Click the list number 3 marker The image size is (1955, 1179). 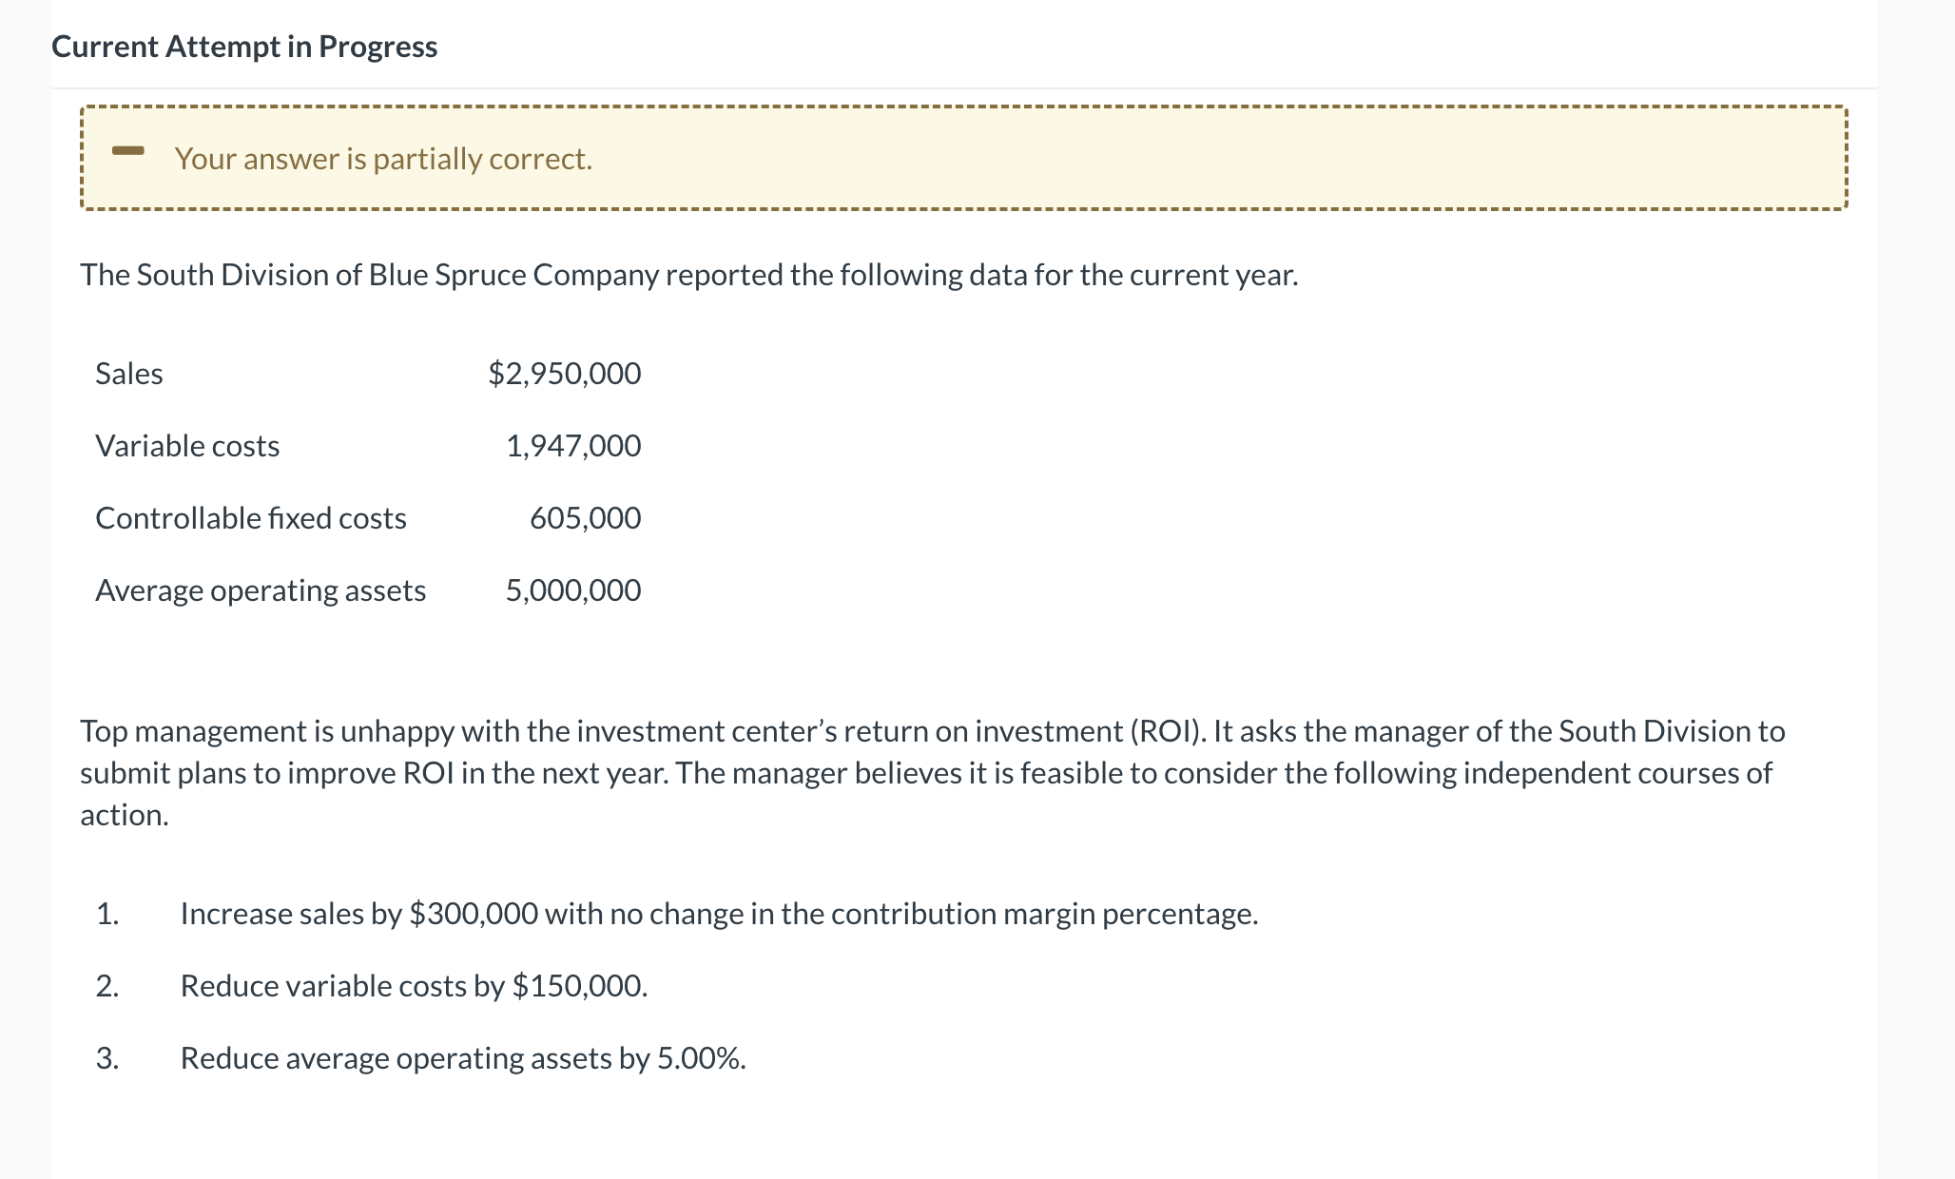107,1058
